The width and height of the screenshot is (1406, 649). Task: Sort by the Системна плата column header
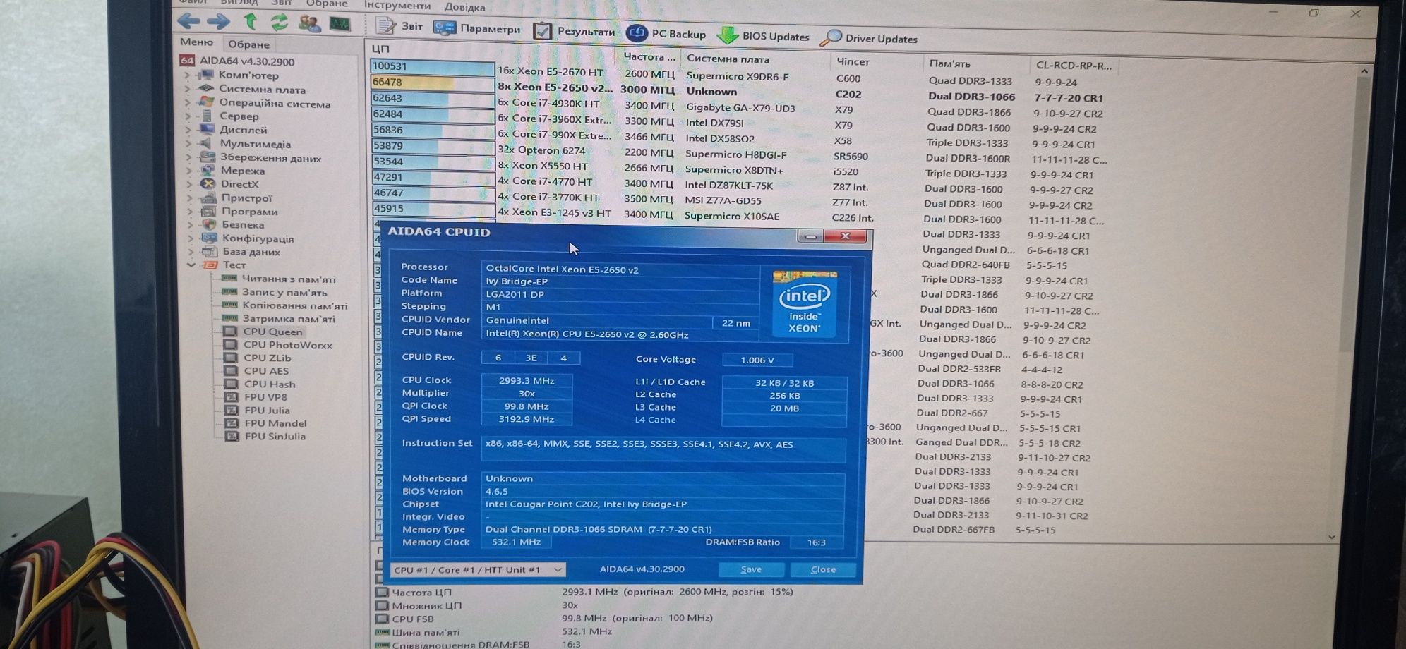[x=728, y=59]
